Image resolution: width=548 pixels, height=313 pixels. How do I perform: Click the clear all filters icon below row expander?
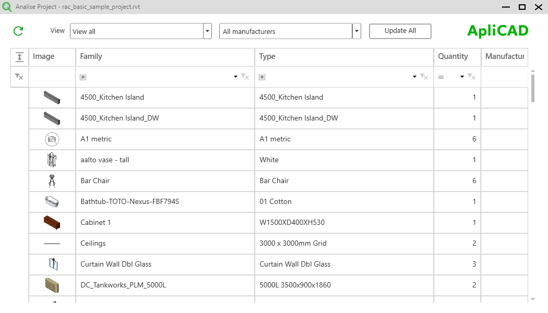[19, 77]
